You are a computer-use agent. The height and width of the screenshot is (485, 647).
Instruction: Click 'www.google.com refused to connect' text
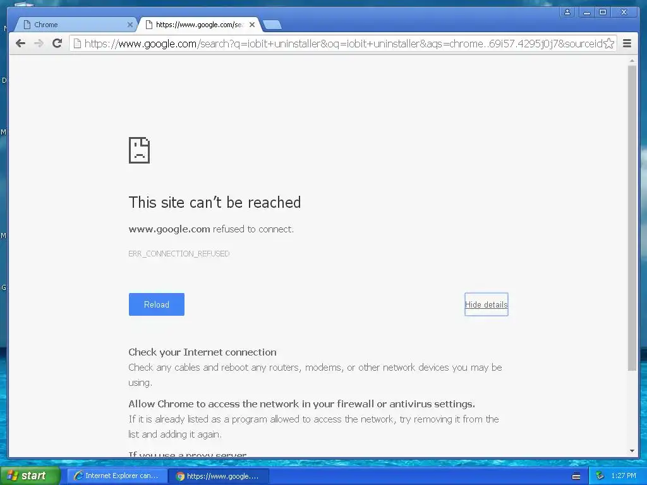pos(211,229)
